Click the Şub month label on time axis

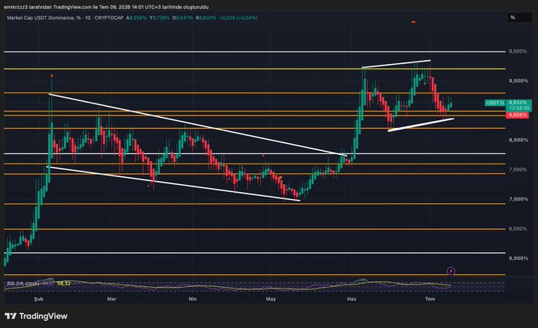[39, 299]
